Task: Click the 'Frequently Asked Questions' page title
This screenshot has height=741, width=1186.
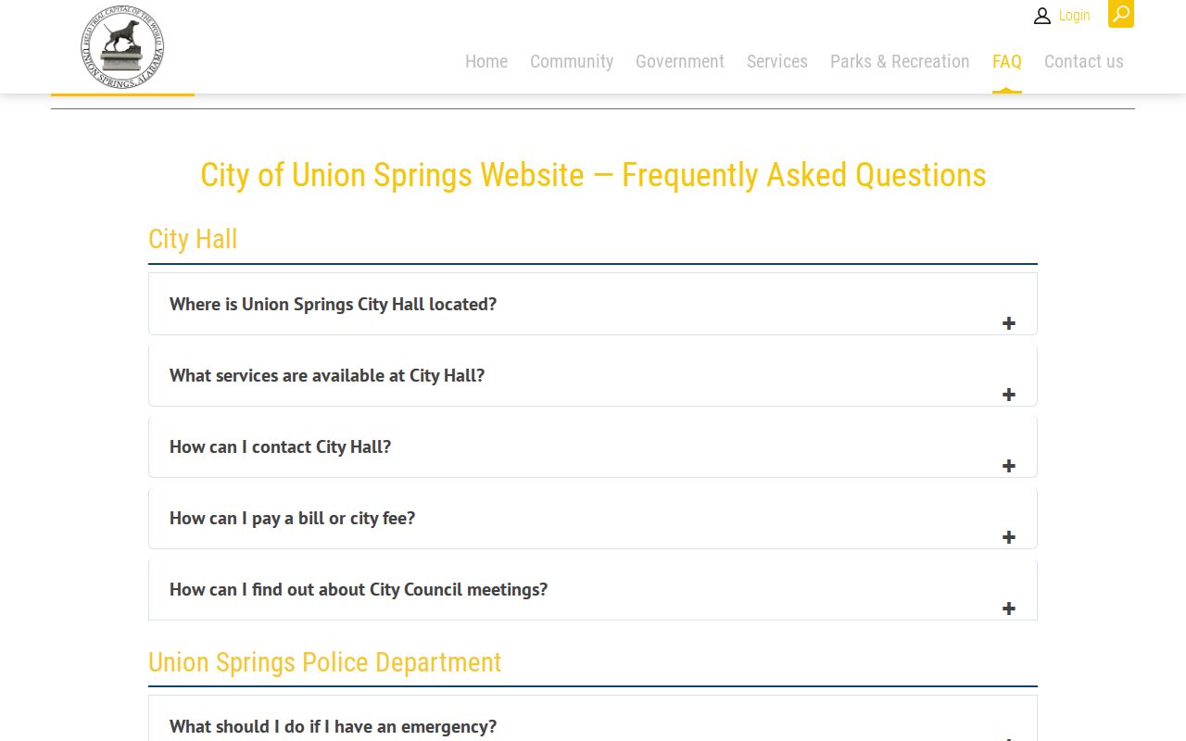Action: point(593,175)
